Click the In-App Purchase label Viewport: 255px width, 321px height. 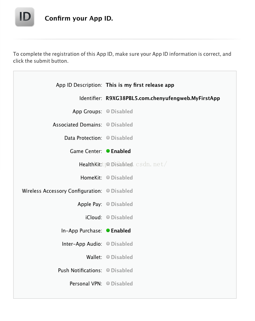[82, 231]
